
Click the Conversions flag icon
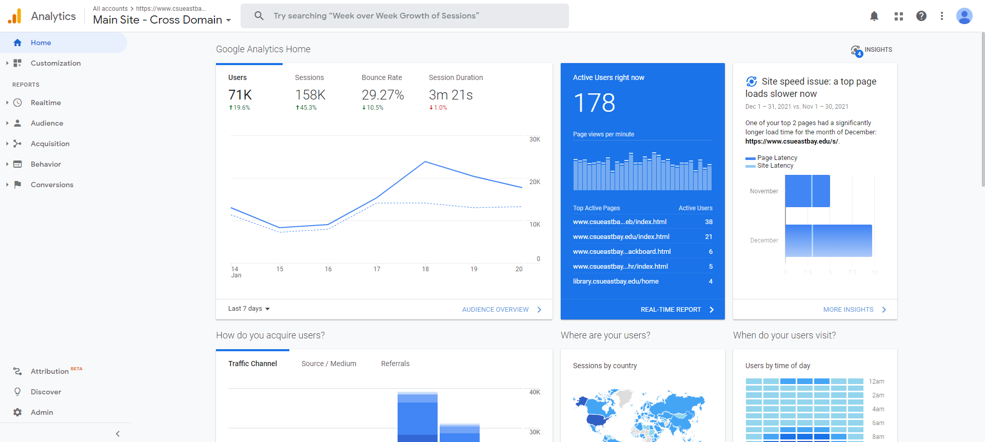click(17, 185)
